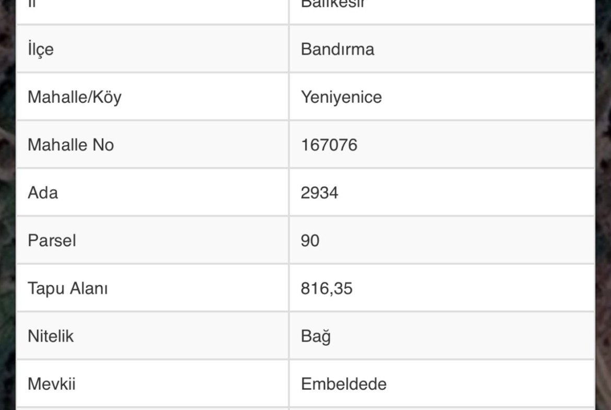Click the Mevkii label cell
The width and height of the screenshot is (611, 410).
51,384
